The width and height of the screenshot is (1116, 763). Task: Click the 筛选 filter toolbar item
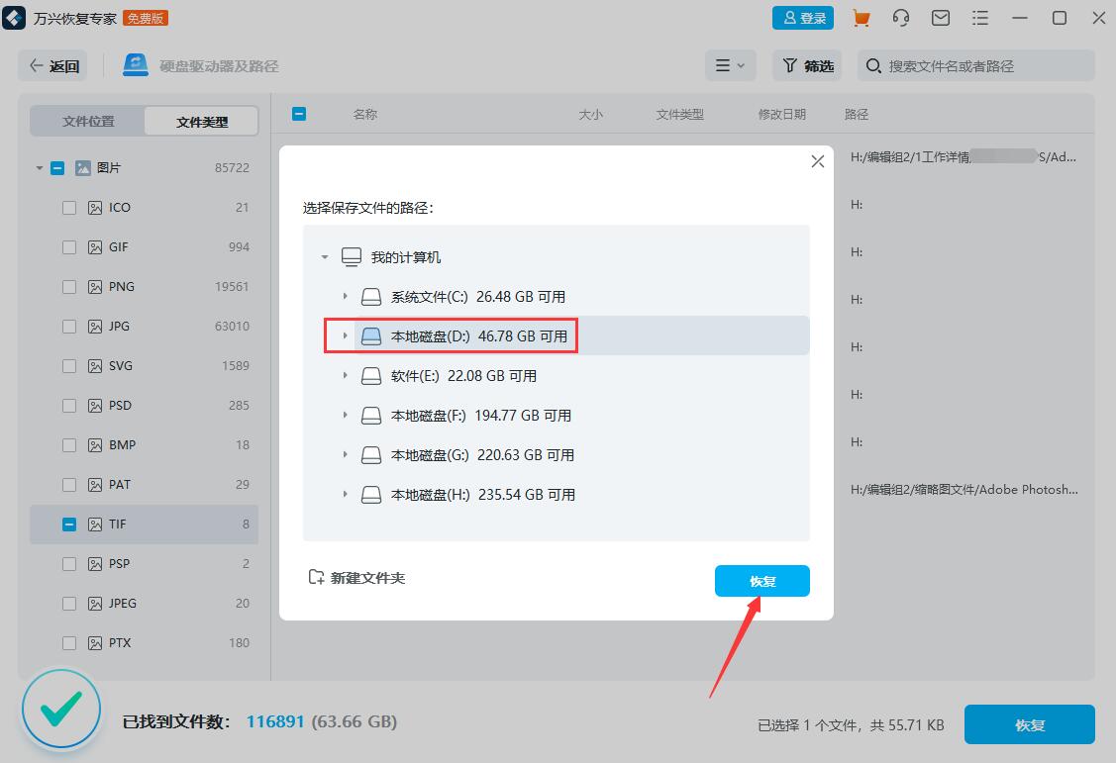pyautogui.click(x=805, y=65)
